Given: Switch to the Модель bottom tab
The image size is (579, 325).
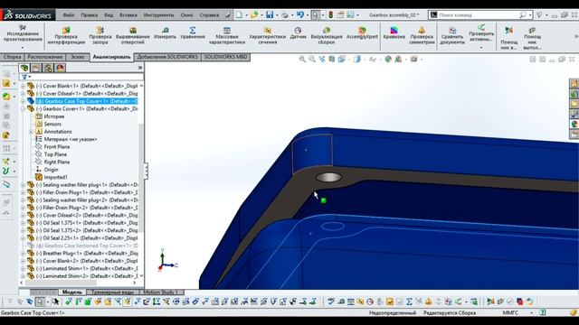Looking at the screenshot, I should point(72,292).
